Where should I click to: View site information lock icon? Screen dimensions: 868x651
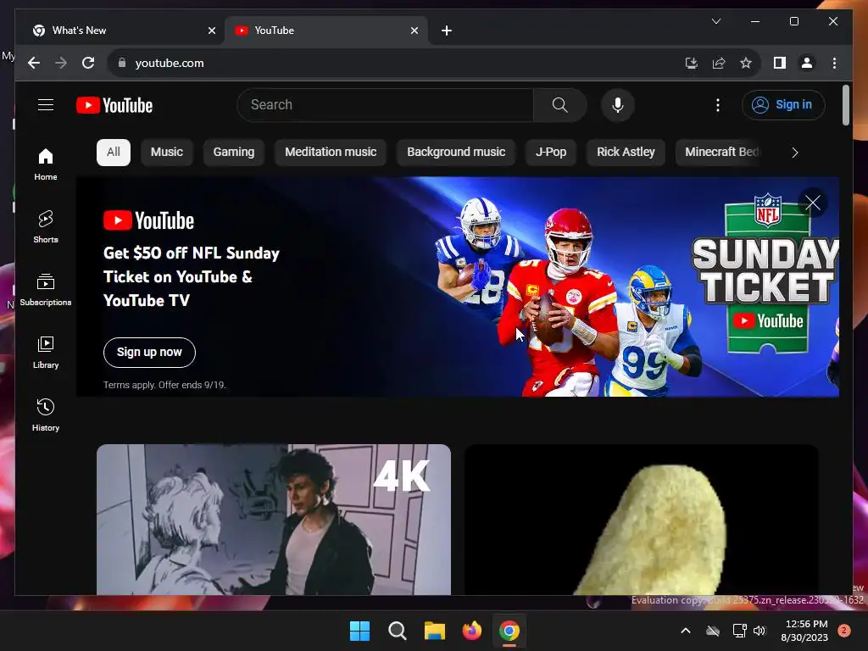[x=122, y=63]
